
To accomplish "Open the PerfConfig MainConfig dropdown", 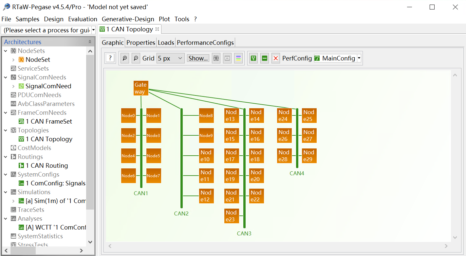I will [359, 59].
